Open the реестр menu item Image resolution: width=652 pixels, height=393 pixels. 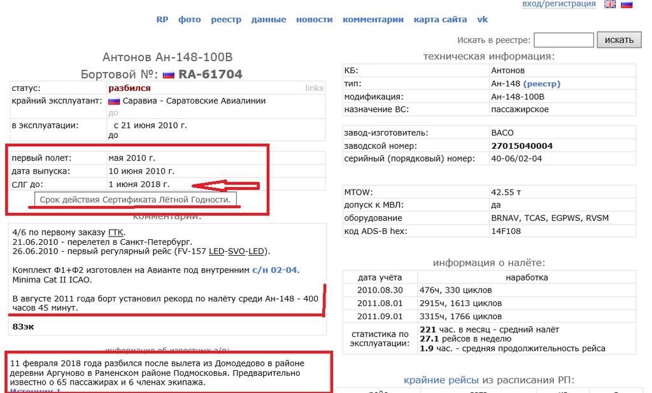pyautogui.click(x=226, y=20)
